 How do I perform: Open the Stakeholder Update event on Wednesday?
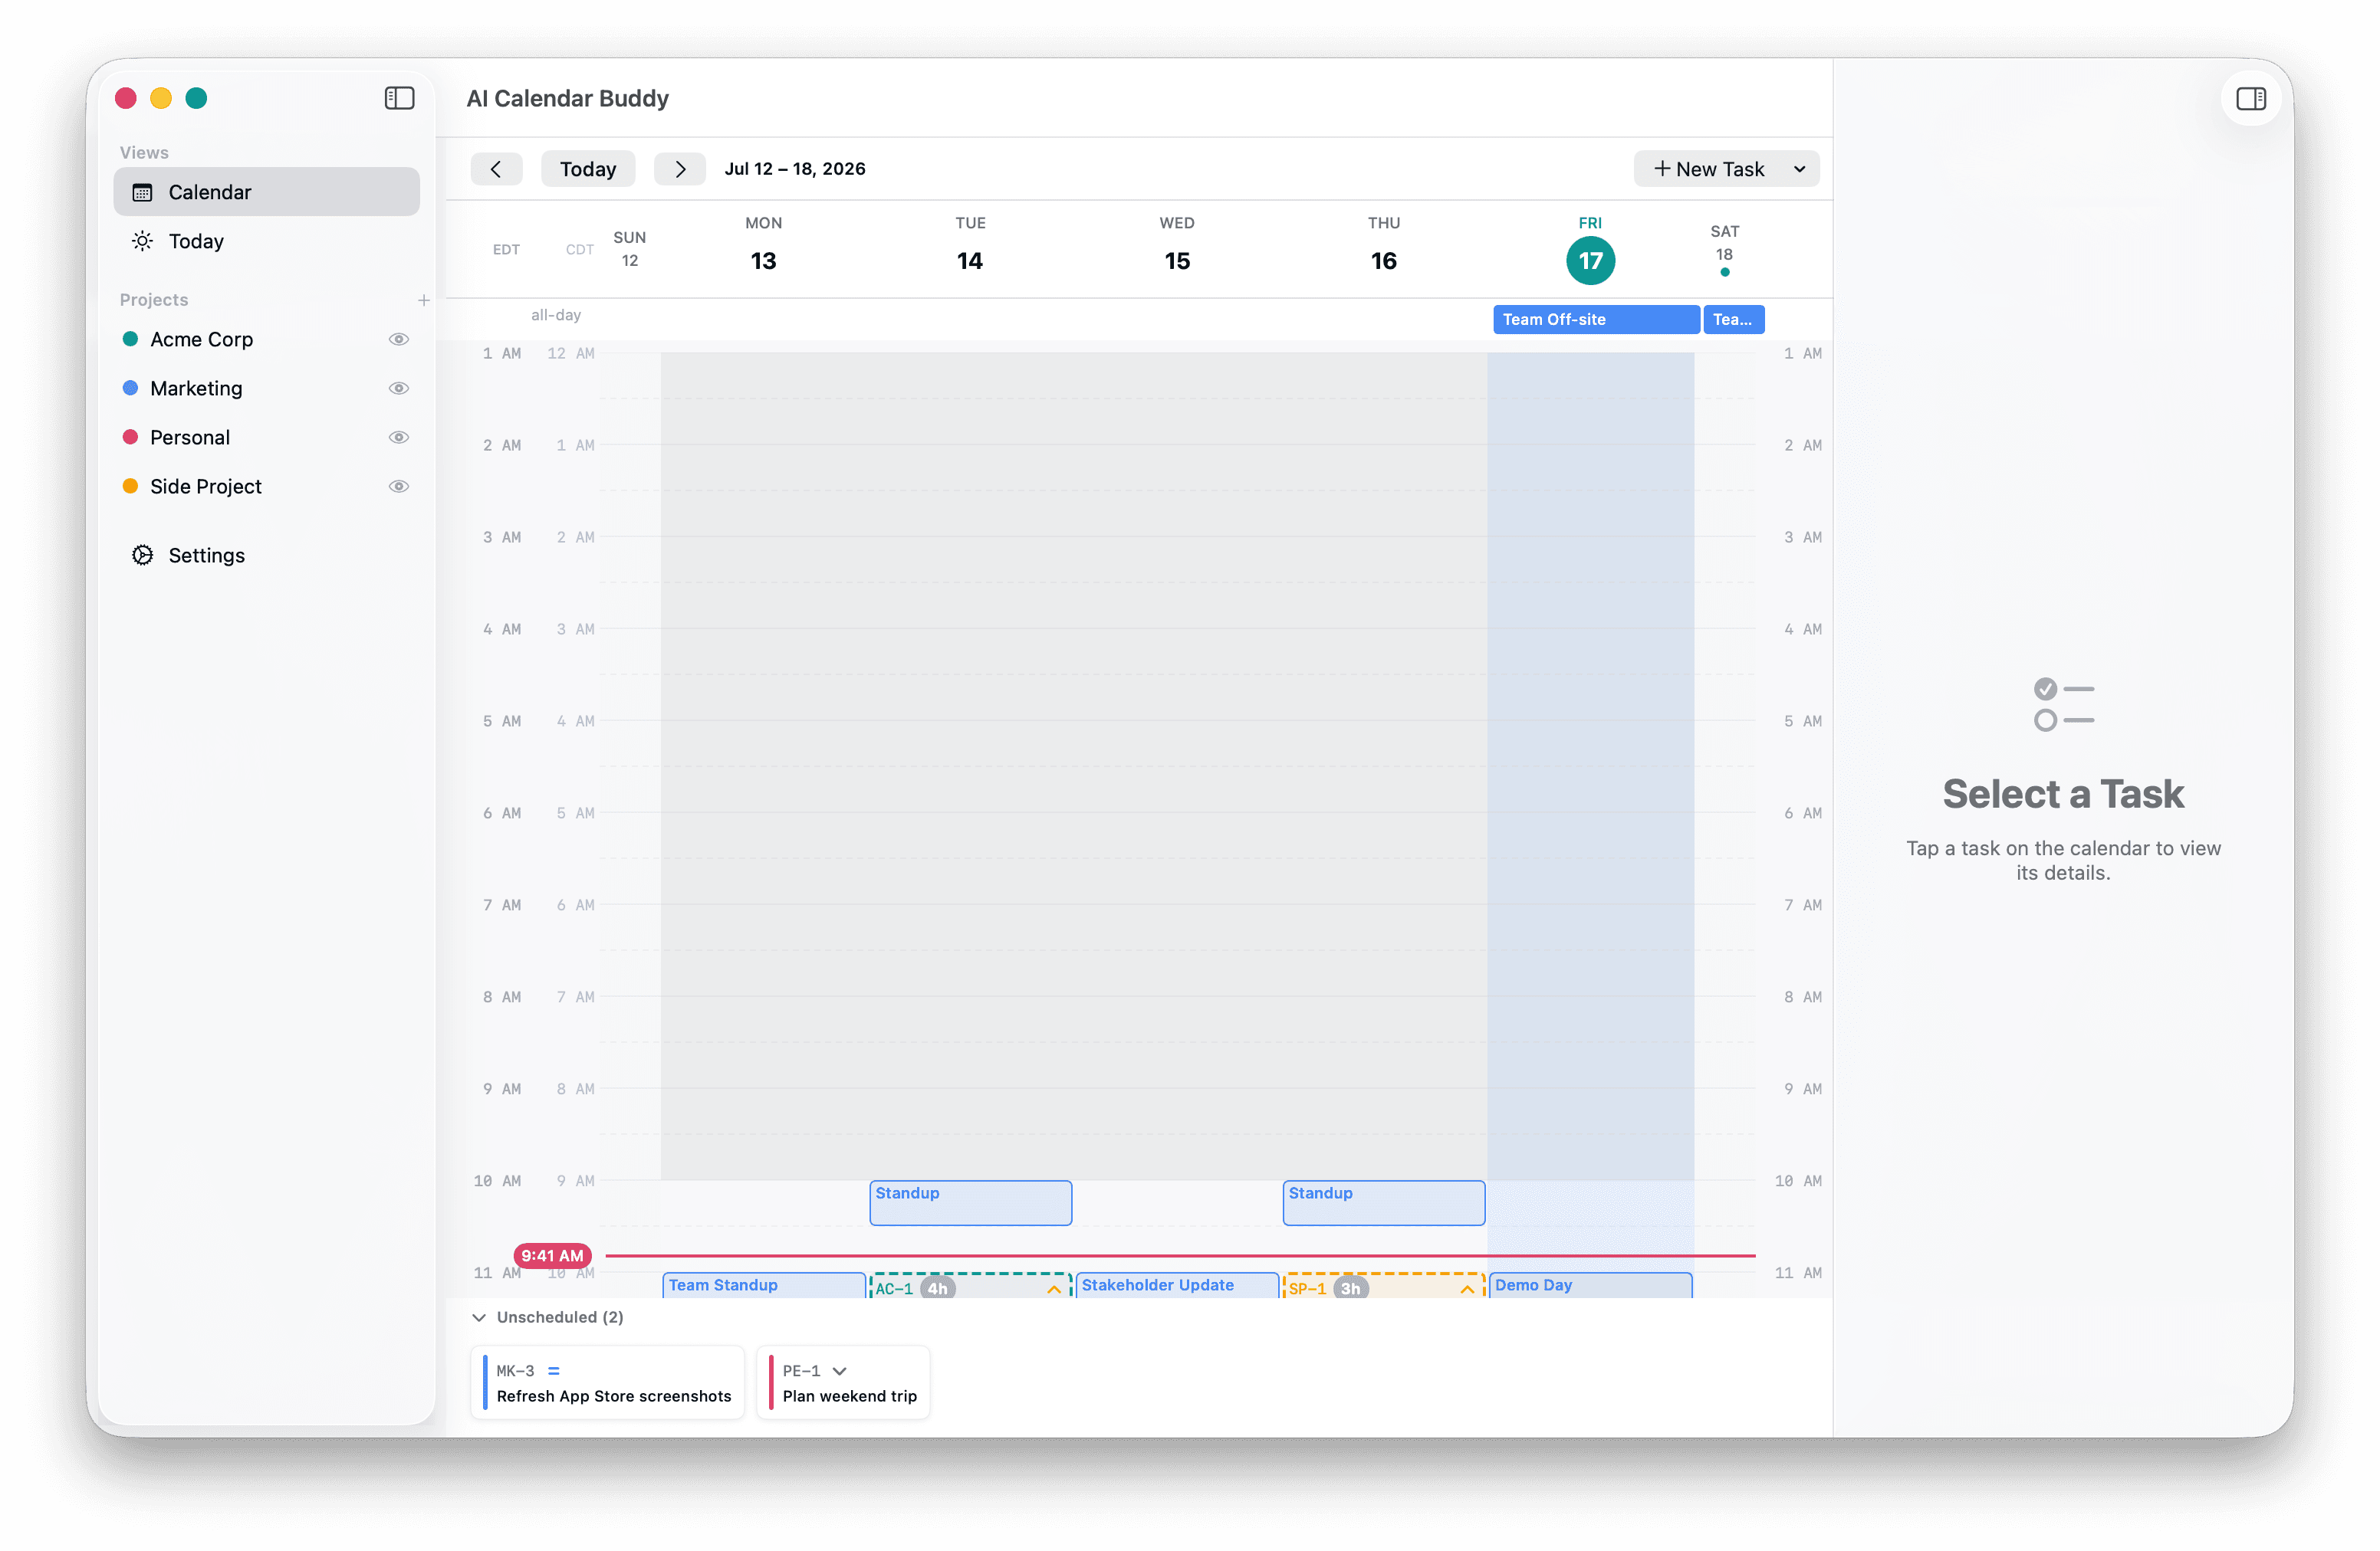1177,1285
